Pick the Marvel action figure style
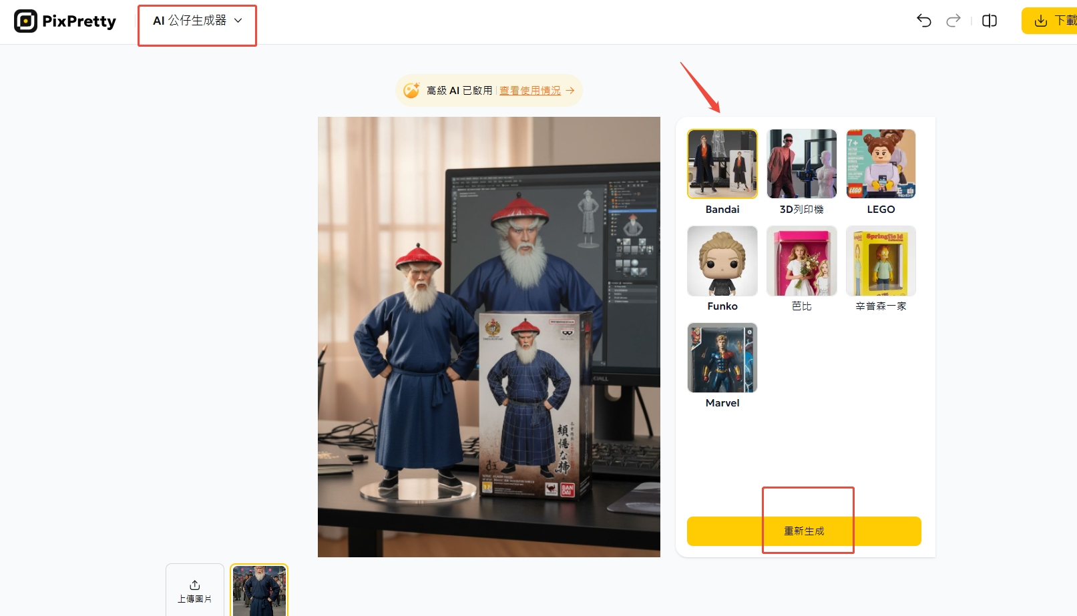This screenshot has height=616, width=1077. (722, 358)
